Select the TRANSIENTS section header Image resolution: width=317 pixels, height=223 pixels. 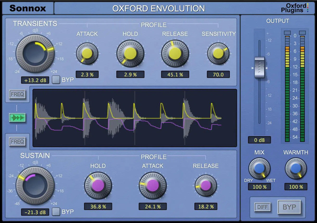click(x=35, y=24)
